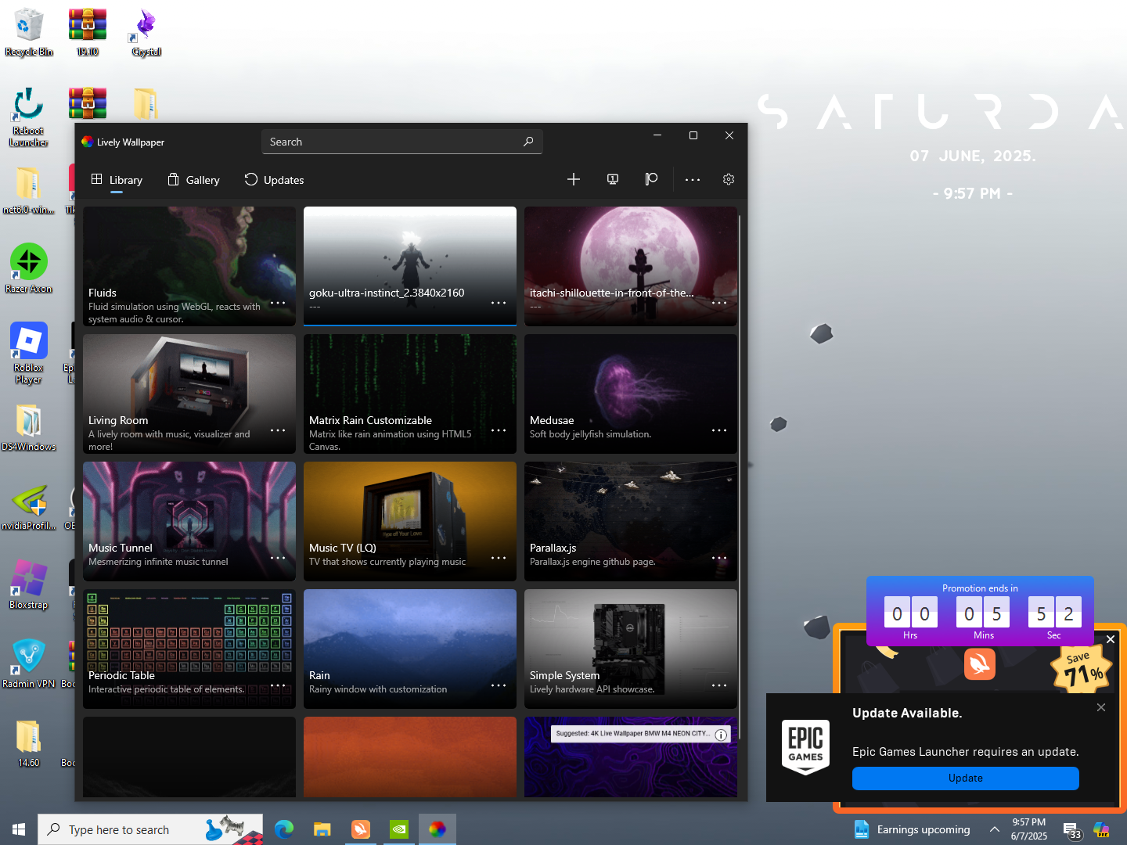Open more options for Simple System wallpaper
Screen dimensions: 1127x845
(x=719, y=685)
